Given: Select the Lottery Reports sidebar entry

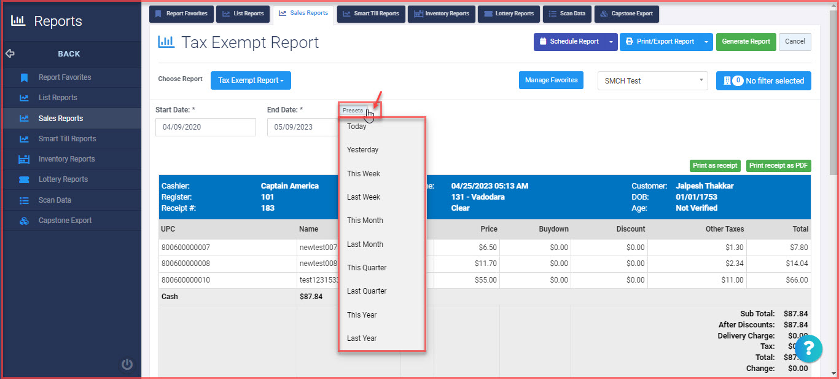Looking at the screenshot, I should point(71,179).
